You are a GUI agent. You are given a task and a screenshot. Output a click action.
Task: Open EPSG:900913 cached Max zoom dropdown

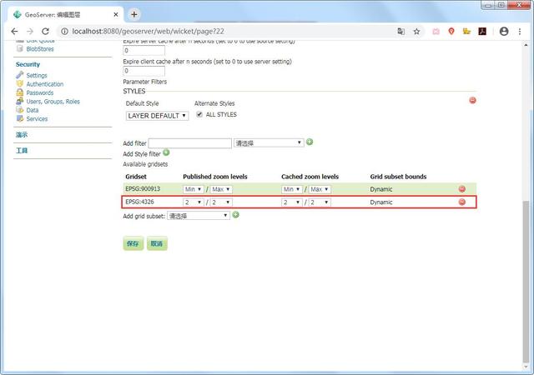tap(320, 189)
